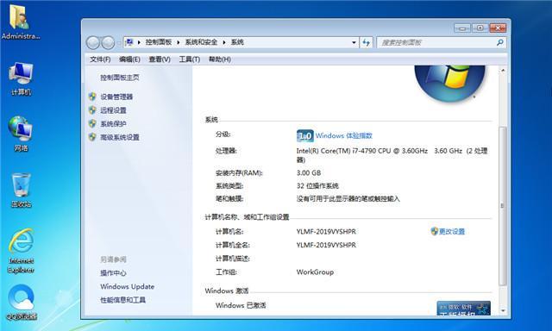
Task: Click 更改设置 link
Action: [x=452, y=232]
